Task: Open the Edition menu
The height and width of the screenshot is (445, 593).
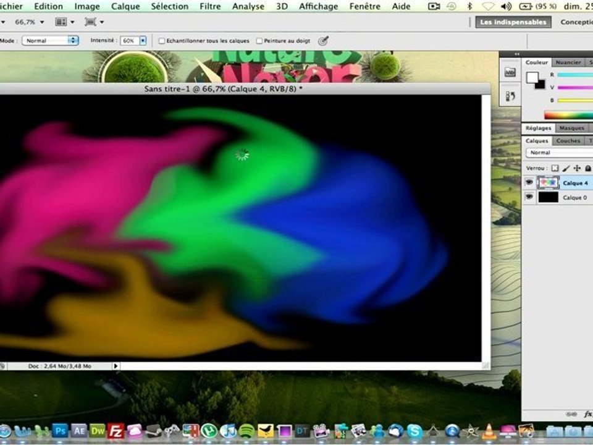Action: [48, 6]
